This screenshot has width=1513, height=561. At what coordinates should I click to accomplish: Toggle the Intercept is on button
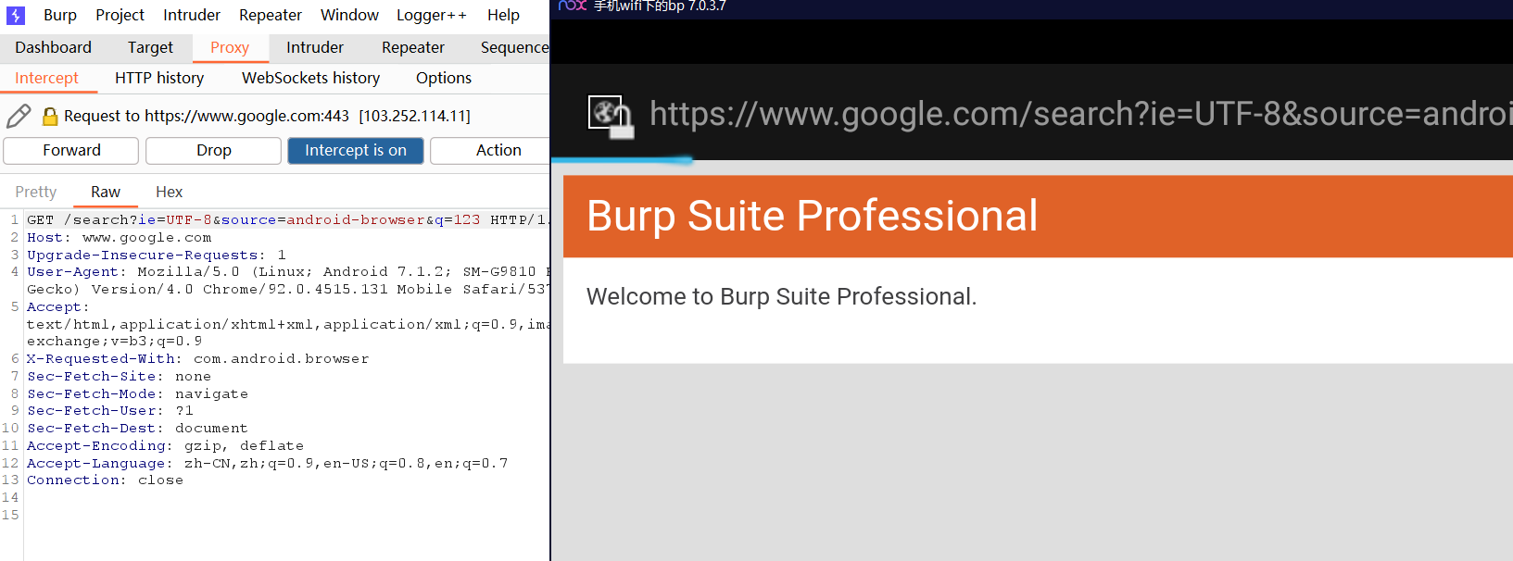click(x=356, y=151)
